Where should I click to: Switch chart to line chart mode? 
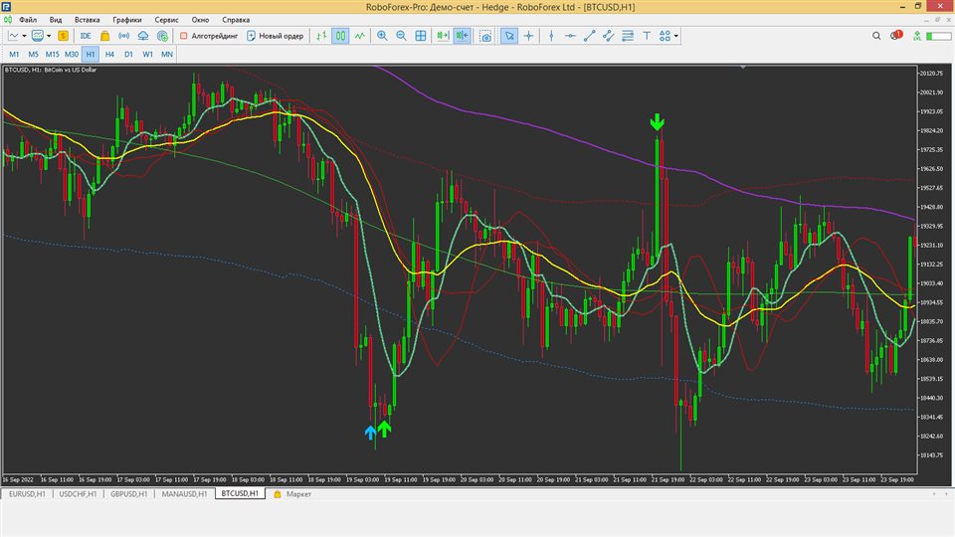(x=360, y=36)
